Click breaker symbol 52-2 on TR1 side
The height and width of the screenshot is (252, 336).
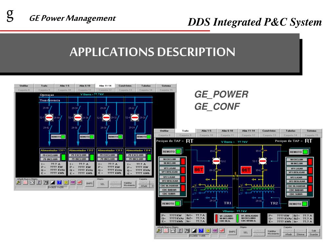[216, 161]
